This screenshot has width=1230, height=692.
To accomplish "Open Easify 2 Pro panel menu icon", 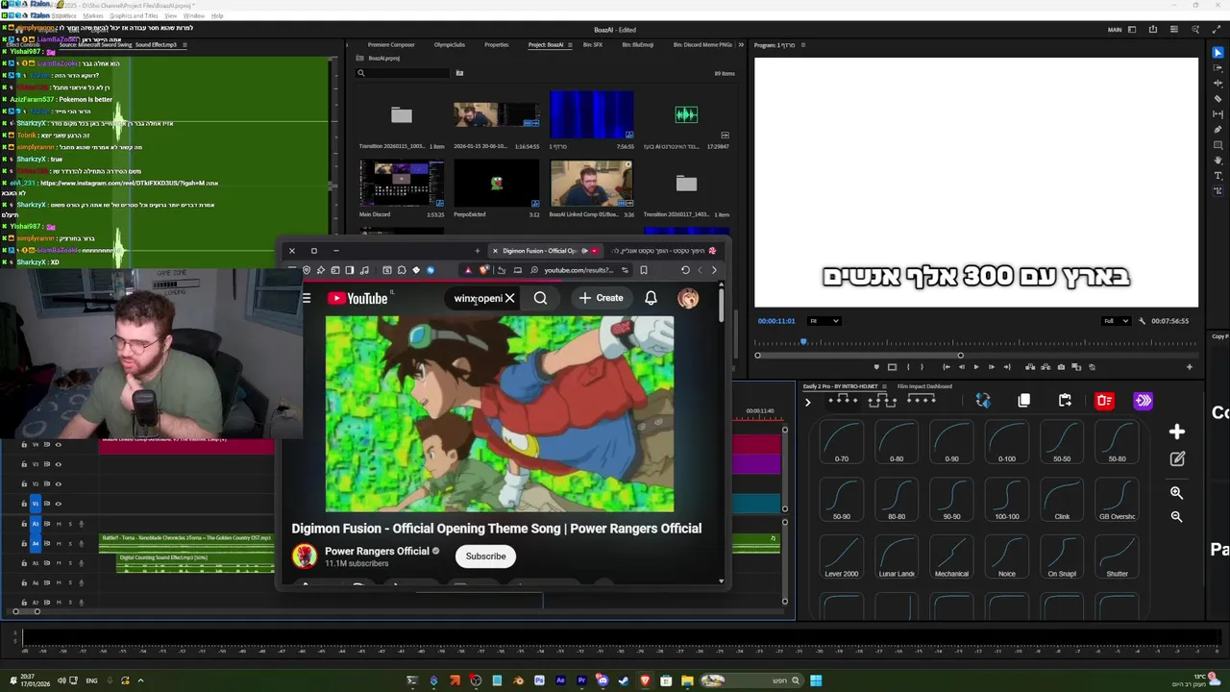I will point(885,386).
